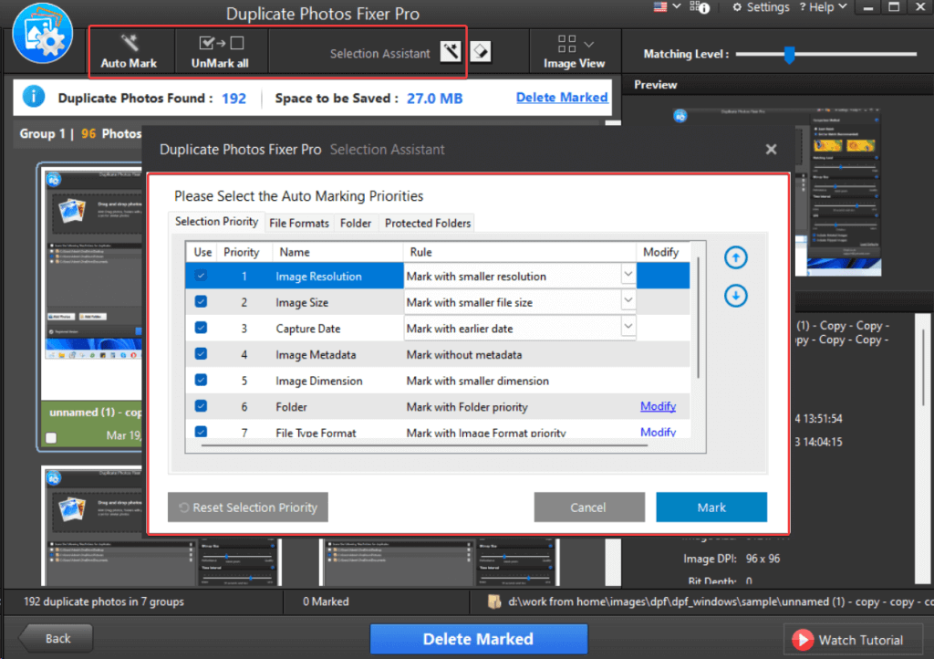This screenshot has height=659, width=934.
Task: Click the blue info icon
Action: click(34, 97)
